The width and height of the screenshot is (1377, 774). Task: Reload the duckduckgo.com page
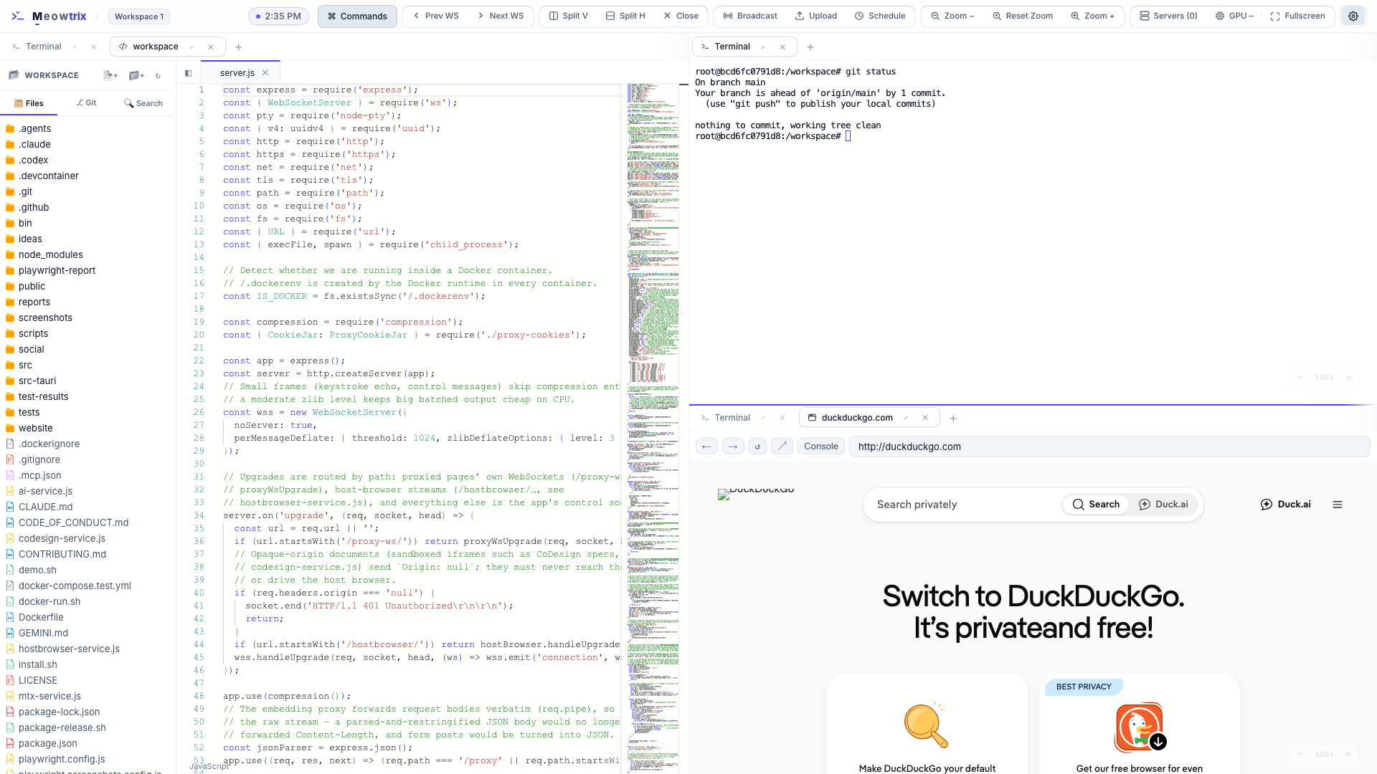[x=758, y=446]
